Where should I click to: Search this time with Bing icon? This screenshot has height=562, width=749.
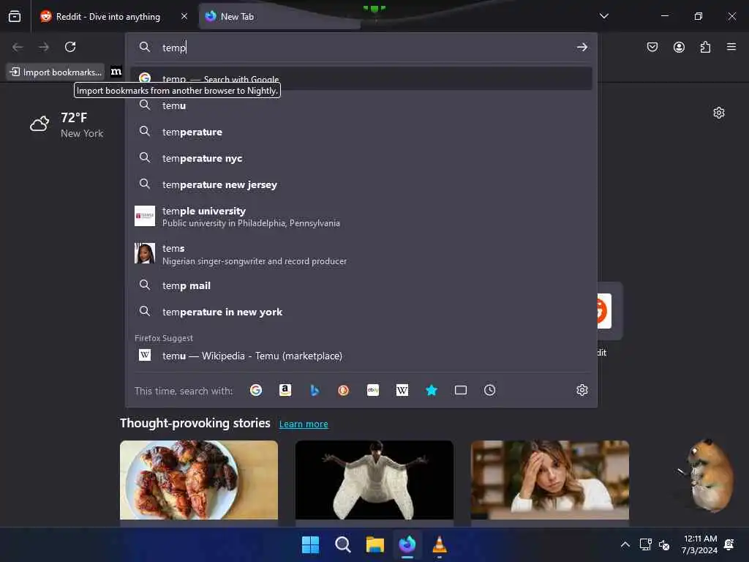click(315, 391)
